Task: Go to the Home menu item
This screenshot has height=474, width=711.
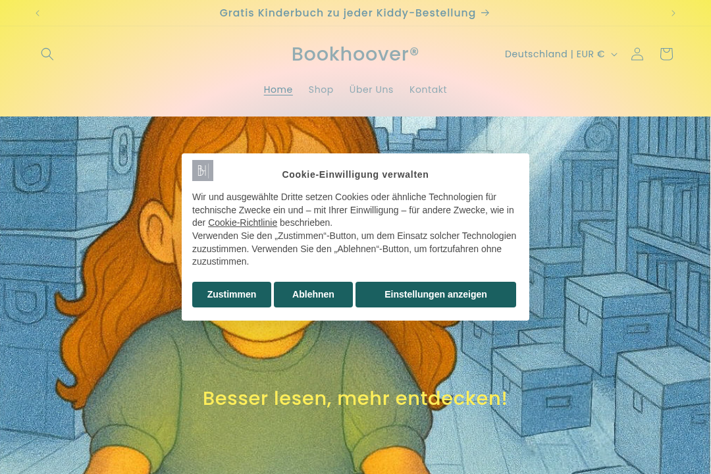Action: [278, 90]
